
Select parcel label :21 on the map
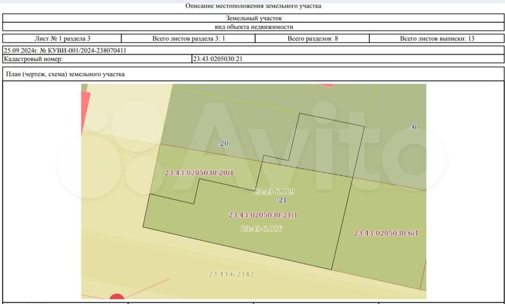point(281,200)
